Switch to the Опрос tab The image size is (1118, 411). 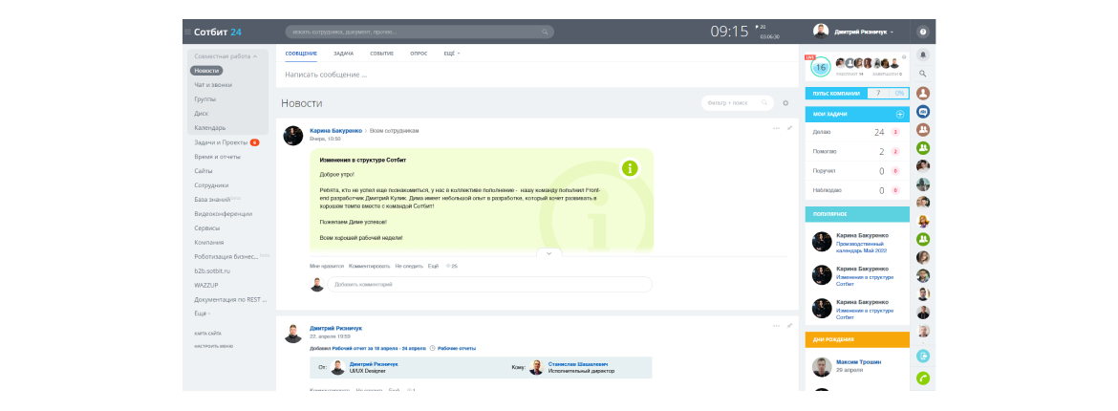(x=419, y=54)
